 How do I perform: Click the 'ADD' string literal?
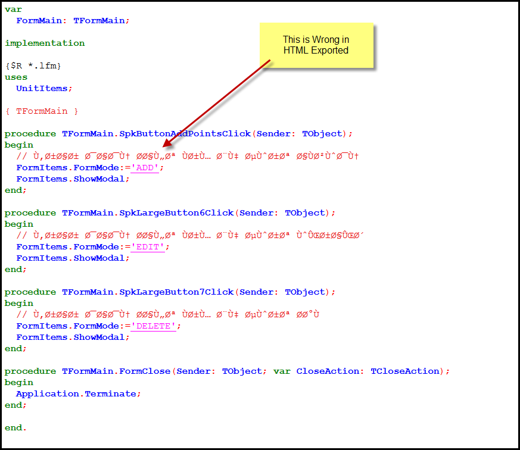145,168
